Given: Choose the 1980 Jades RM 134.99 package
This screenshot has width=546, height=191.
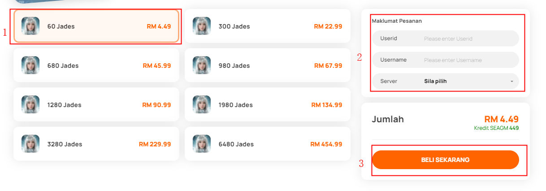Looking at the screenshot, I should coord(268,104).
